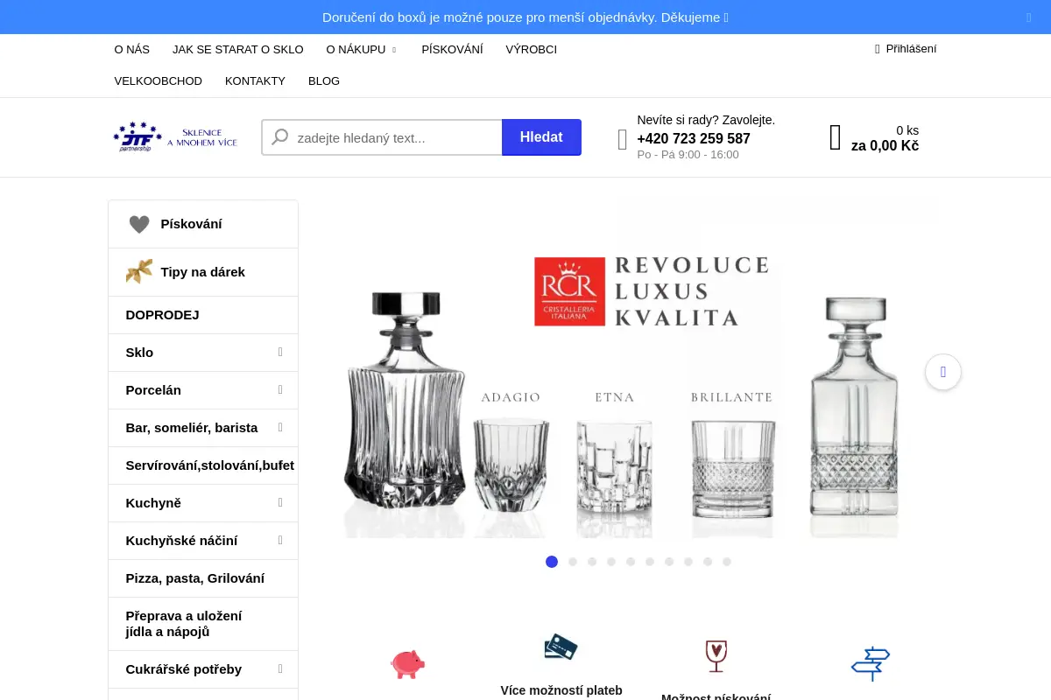Screen dimensions: 1051x700
Task: Go to next slide with carousel arrow
Action: [943, 372]
